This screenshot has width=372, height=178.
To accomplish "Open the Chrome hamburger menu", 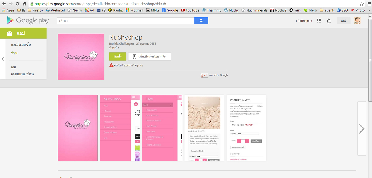I will pos(369,4).
